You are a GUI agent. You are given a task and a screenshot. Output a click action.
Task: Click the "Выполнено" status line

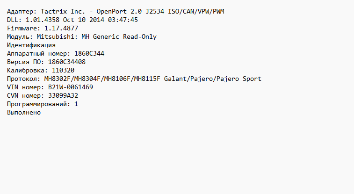24,112
